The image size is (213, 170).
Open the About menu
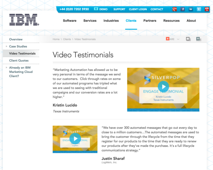click(191, 21)
